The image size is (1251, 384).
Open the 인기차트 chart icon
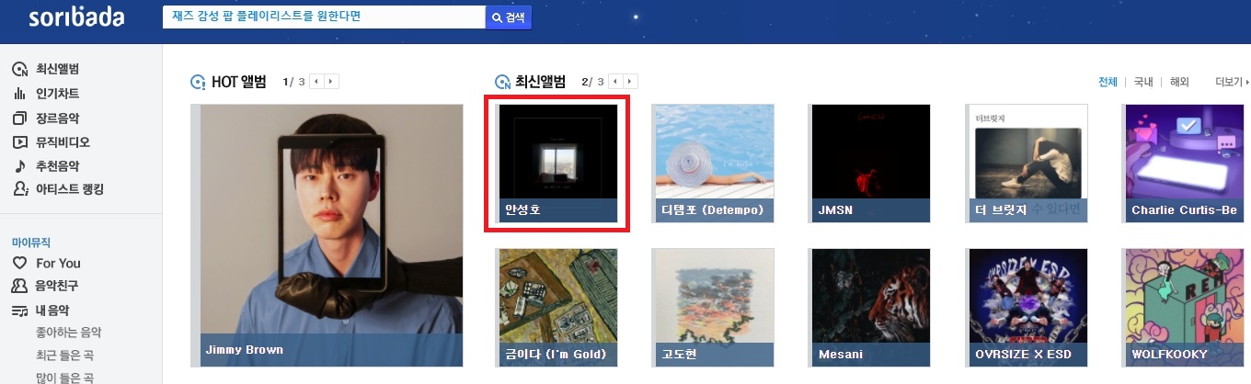click(19, 94)
